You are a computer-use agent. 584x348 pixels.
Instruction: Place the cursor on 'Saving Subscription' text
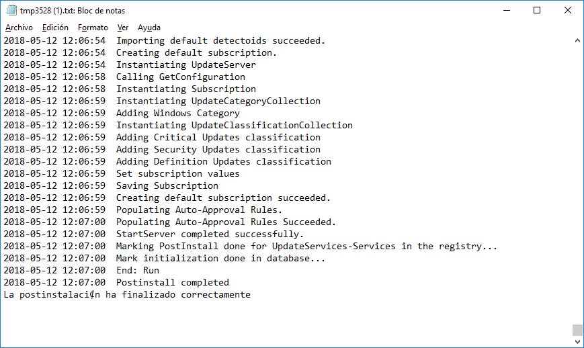(167, 185)
